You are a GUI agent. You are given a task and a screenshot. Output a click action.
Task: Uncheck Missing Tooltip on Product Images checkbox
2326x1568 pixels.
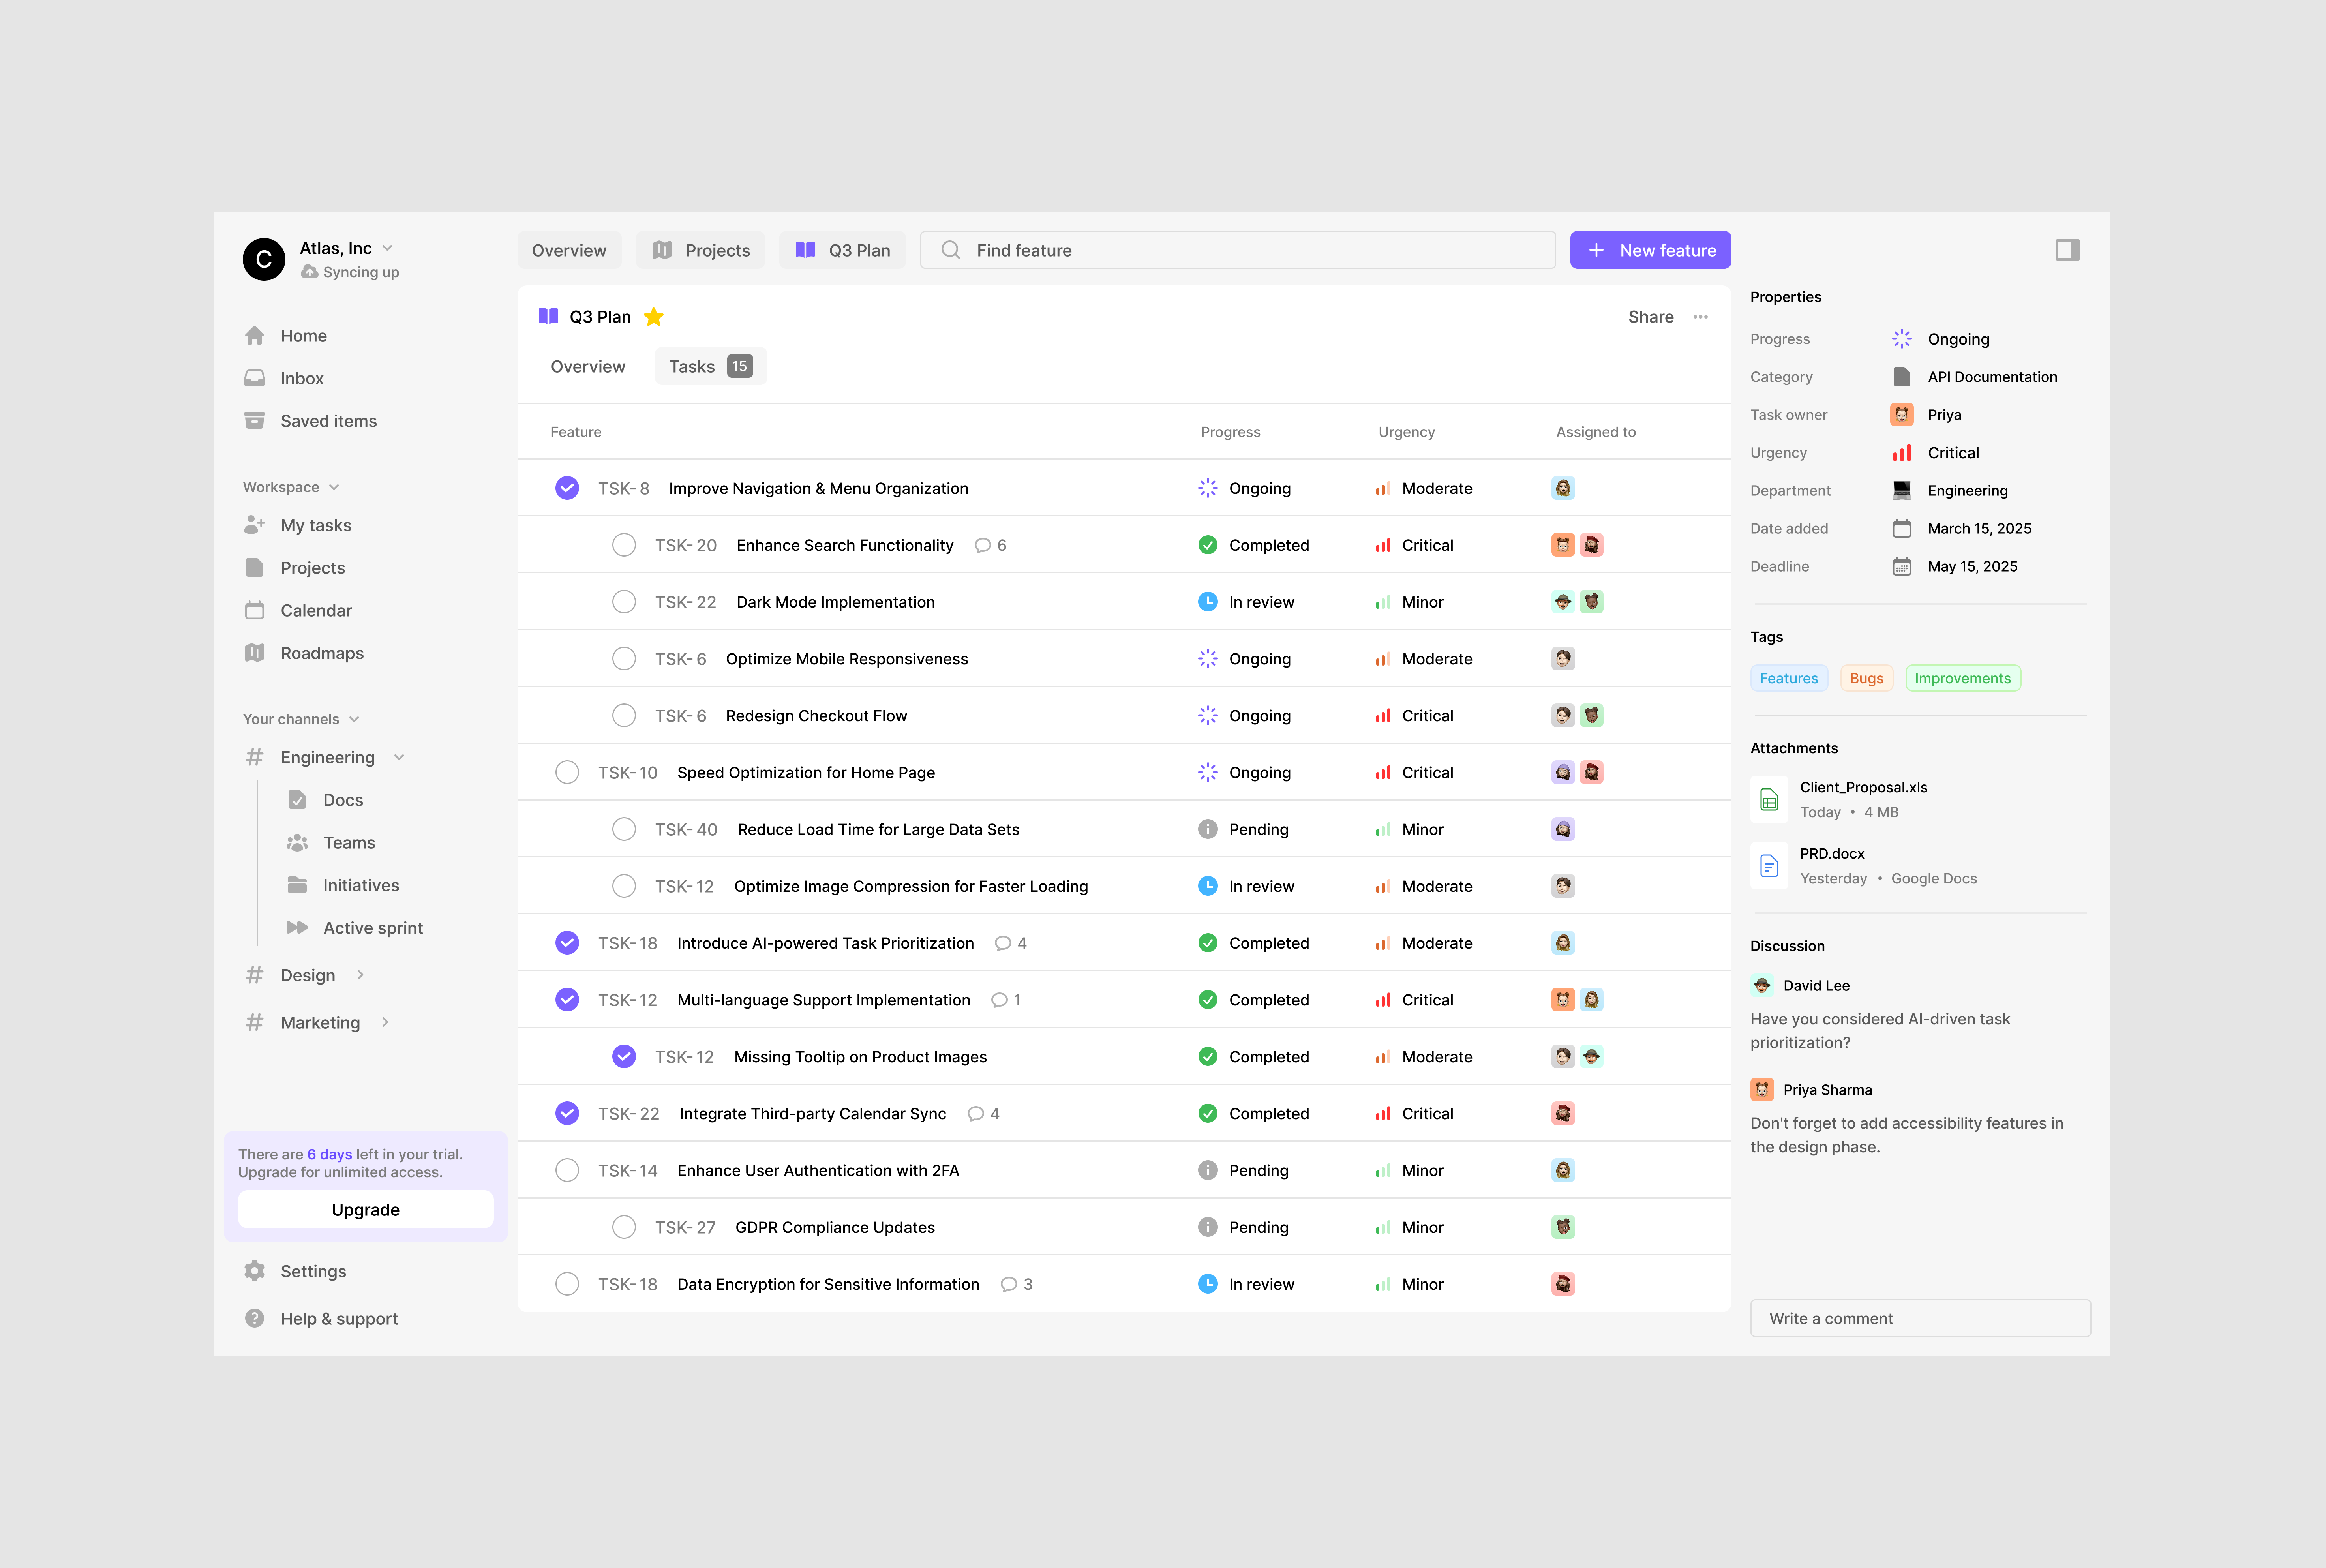tap(624, 1057)
